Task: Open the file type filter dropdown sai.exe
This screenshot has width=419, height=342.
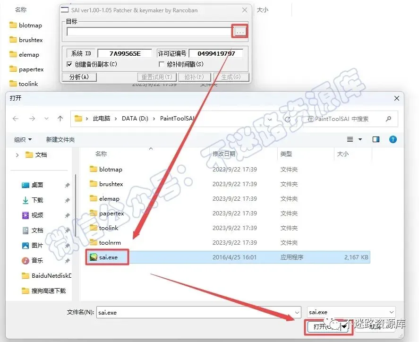Action: coord(351,312)
